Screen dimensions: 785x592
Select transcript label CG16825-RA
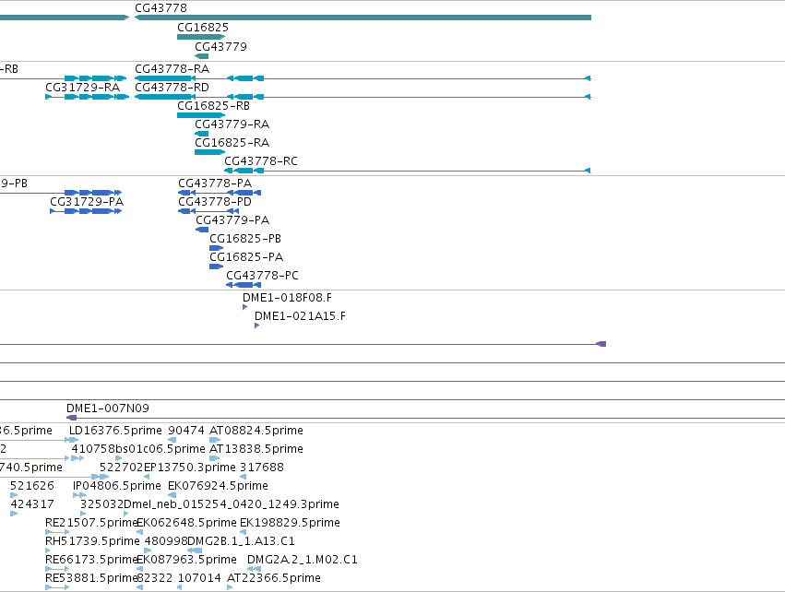[232, 143]
